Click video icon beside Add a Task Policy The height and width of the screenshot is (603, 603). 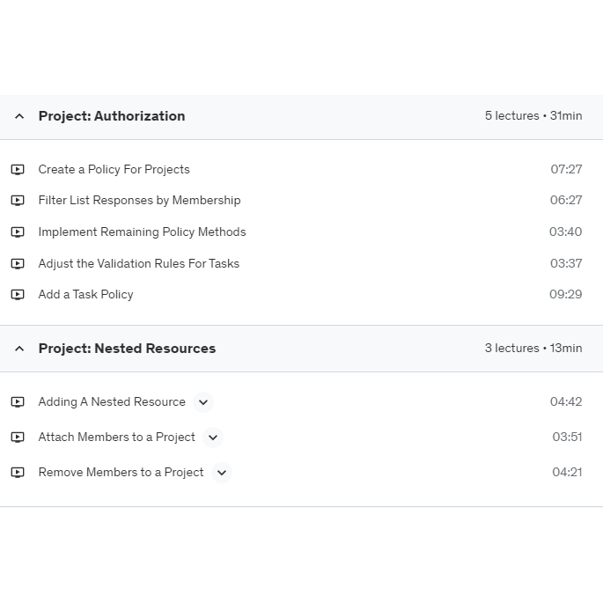click(x=18, y=295)
